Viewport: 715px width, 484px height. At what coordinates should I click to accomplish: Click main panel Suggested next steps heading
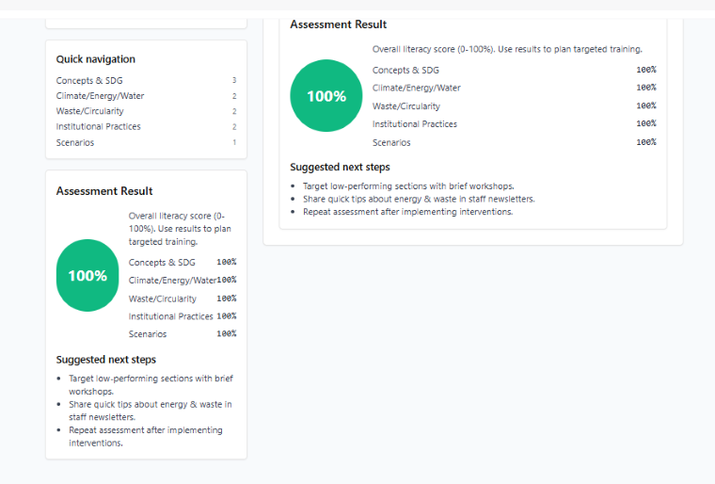coord(340,167)
